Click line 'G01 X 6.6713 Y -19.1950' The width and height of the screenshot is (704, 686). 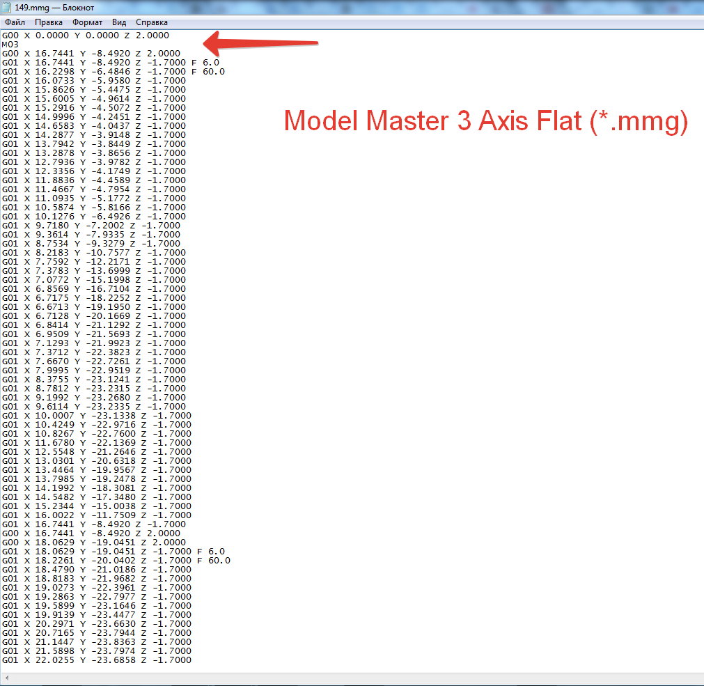point(94,307)
